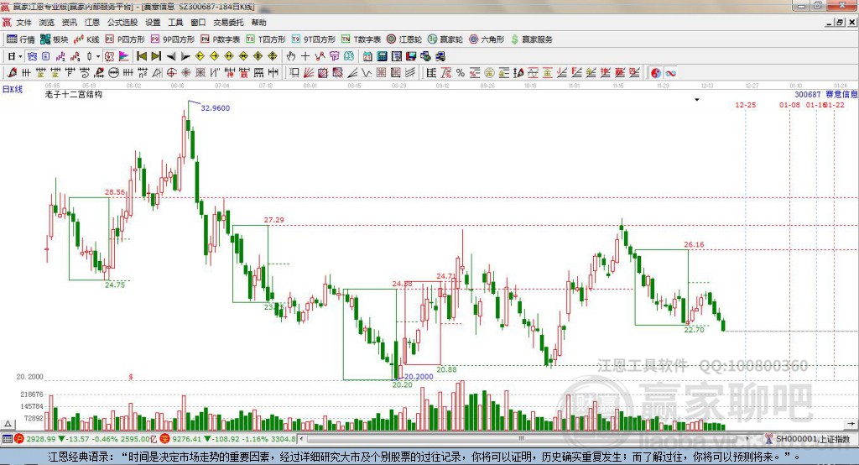Select the circled 金 golden ratio tool

[x=489, y=73]
